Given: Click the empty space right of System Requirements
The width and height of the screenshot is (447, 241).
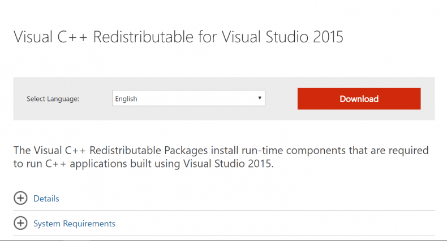Looking at the screenshot, I should pyautogui.click(x=275, y=224).
